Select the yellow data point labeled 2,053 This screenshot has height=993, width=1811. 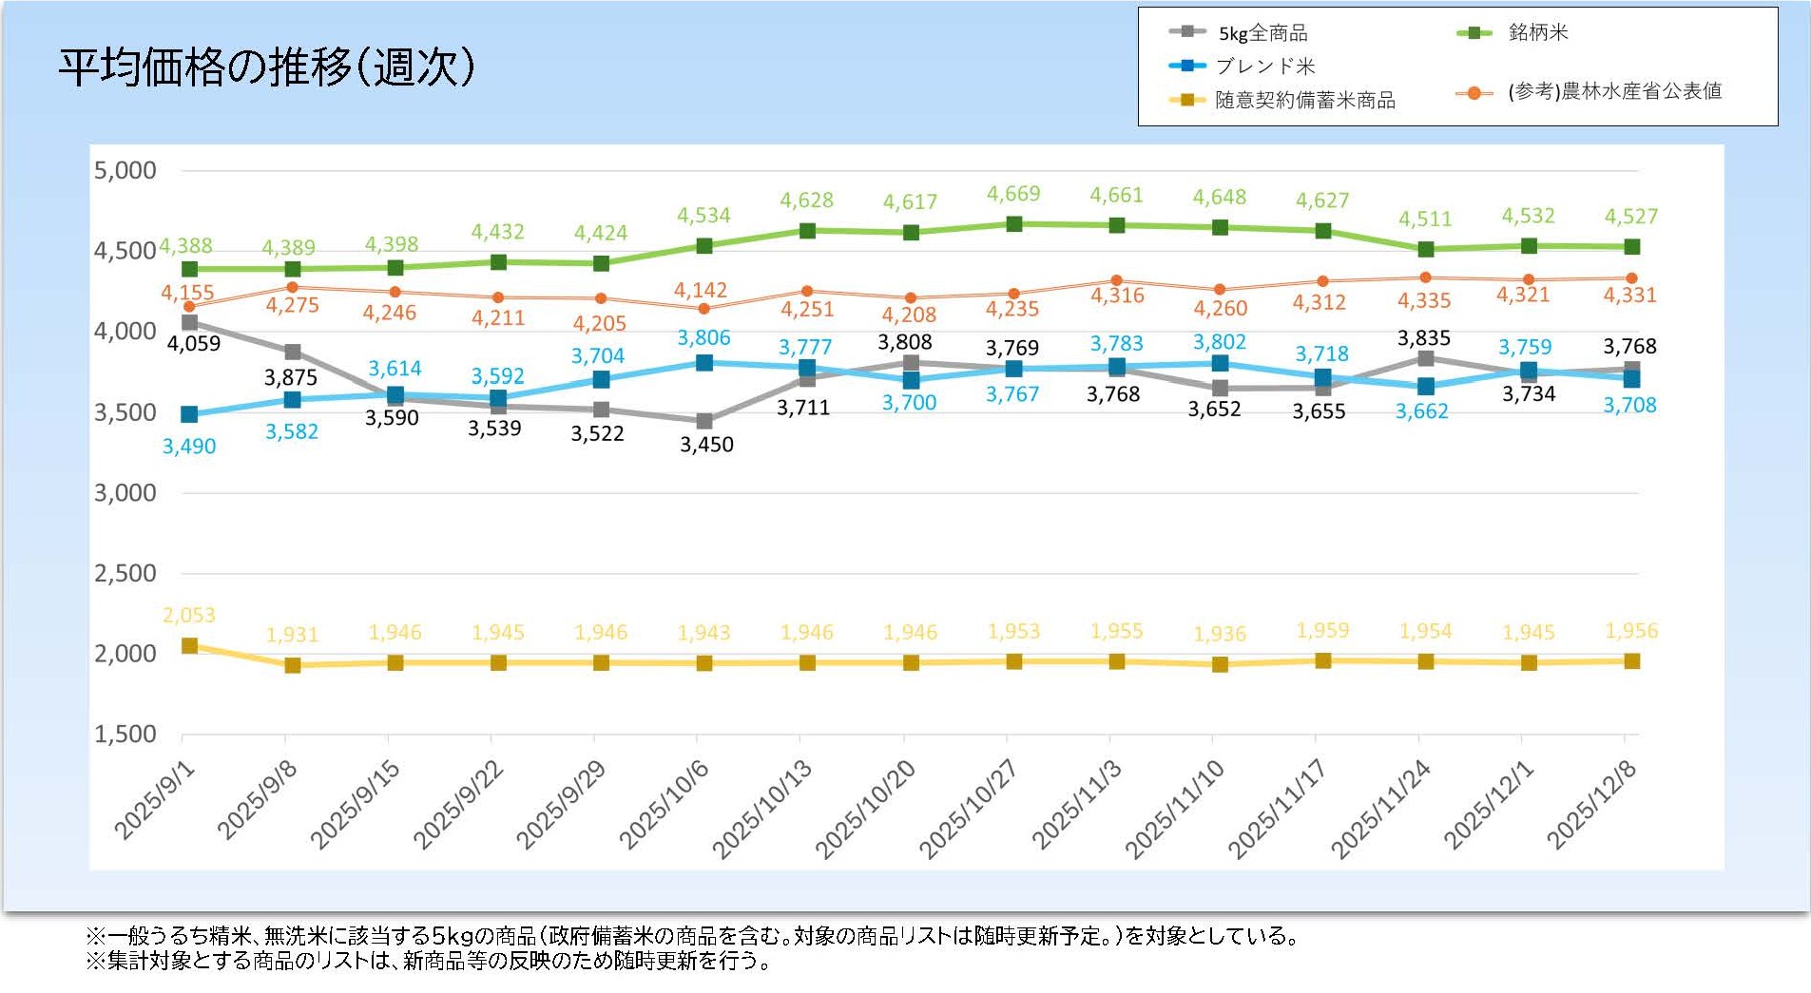(x=189, y=646)
